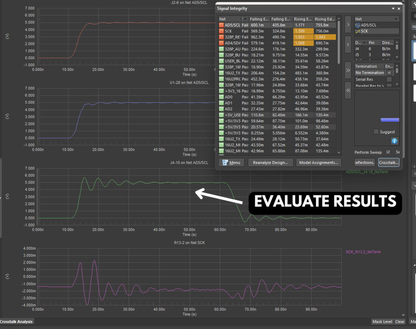Check the Suggest checkbox
The image size is (416, 329).
pyautogui.click(x=376, y=132)
